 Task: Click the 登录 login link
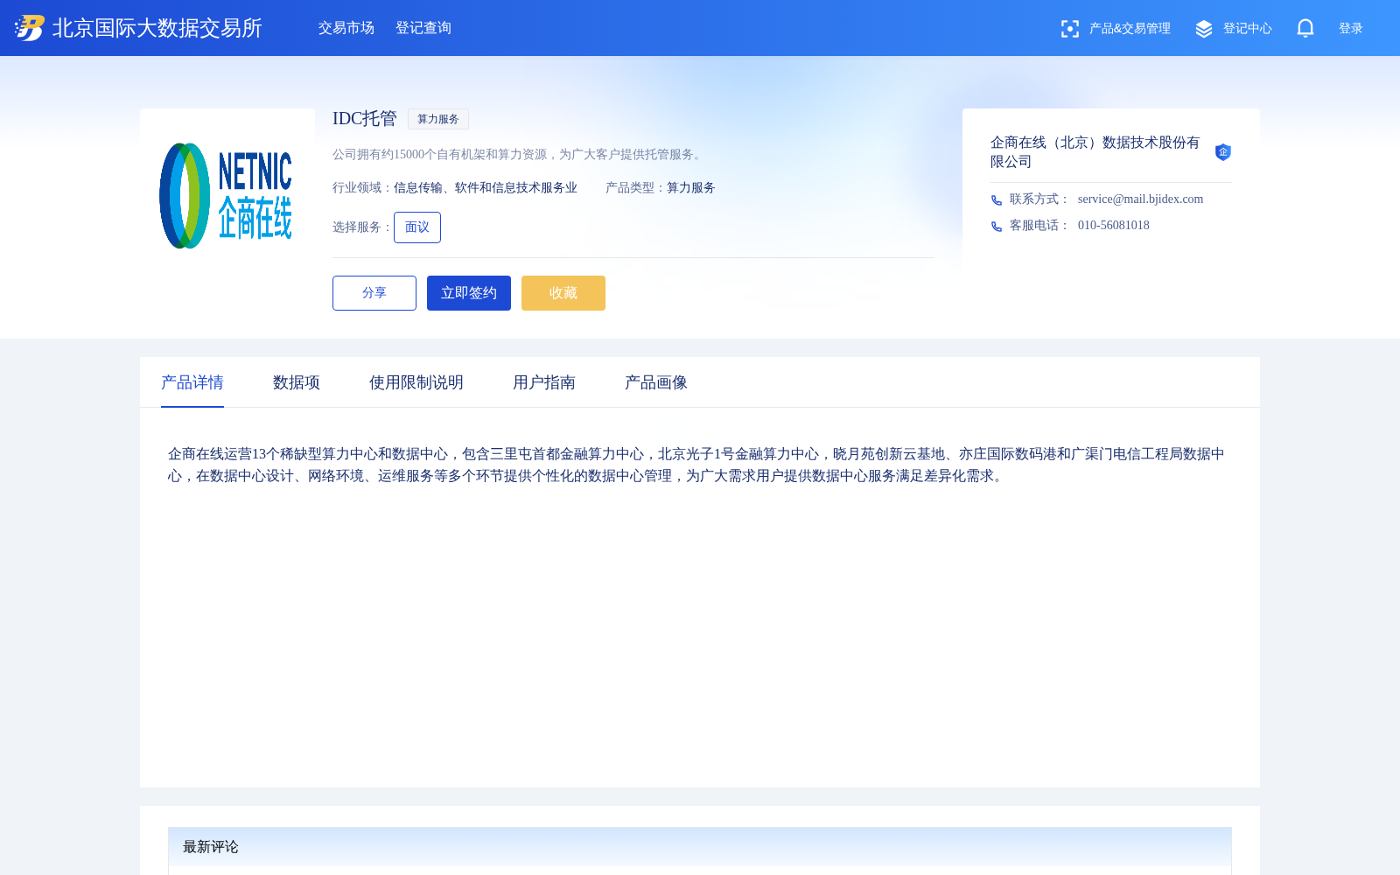[1351, 29]
